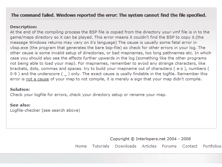Open the Portfolios footer link
The image size is (222, 167).
point(212,146)
